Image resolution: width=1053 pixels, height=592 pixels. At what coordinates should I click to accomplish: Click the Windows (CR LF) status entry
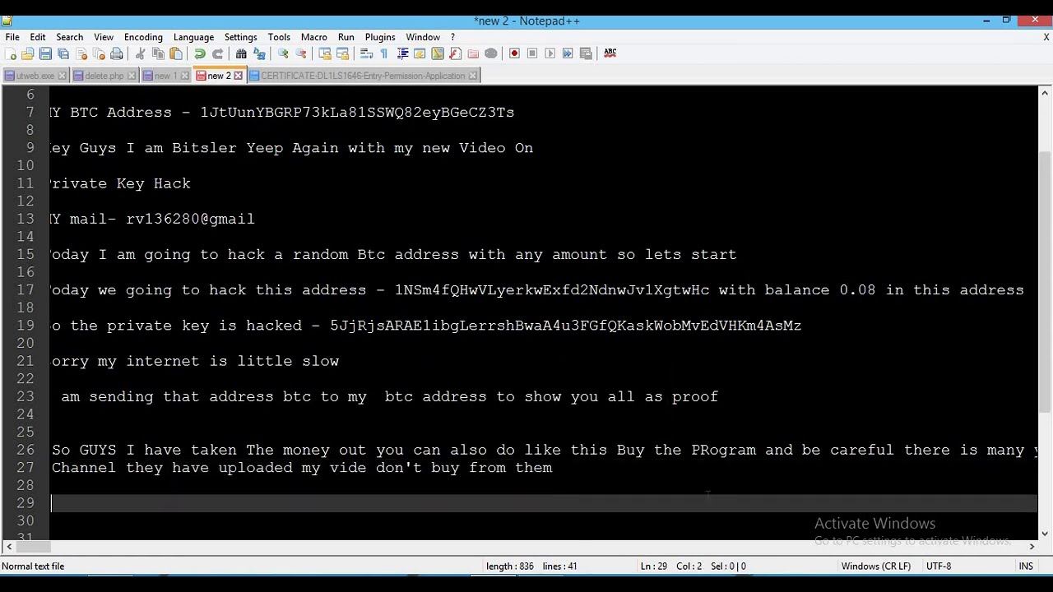click(x=875, y=567)
